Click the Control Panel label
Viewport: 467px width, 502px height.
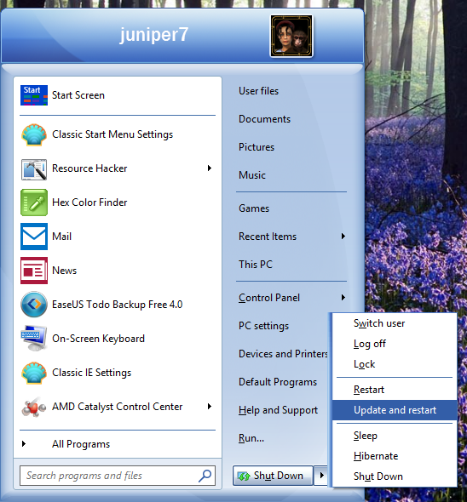269,298
